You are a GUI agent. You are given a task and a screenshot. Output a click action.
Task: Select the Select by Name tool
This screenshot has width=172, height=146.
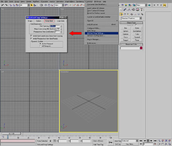tap(35, 5)
